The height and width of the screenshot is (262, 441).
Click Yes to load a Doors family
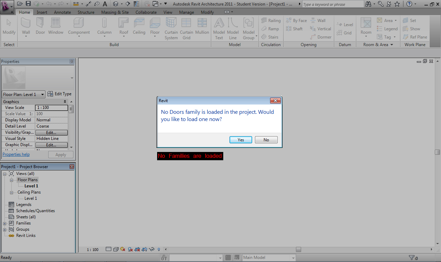click(241, 140)
